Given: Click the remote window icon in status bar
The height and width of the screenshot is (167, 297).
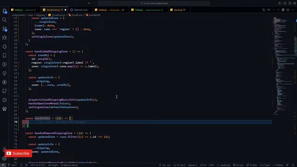Looking at the screenshot, I should [x=3, y=165].
